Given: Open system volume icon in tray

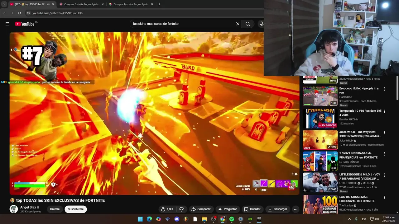Looking at the screenshot, I should (377, 219).
